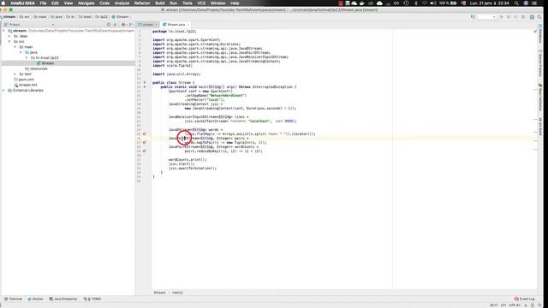The width and height of the screenshot is (548, 308).
Task: Open the Project panel settings gear
Action: point(123,25)
